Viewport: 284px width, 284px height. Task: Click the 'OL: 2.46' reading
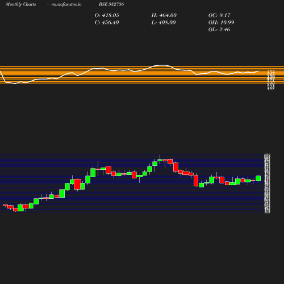point(219,30)
